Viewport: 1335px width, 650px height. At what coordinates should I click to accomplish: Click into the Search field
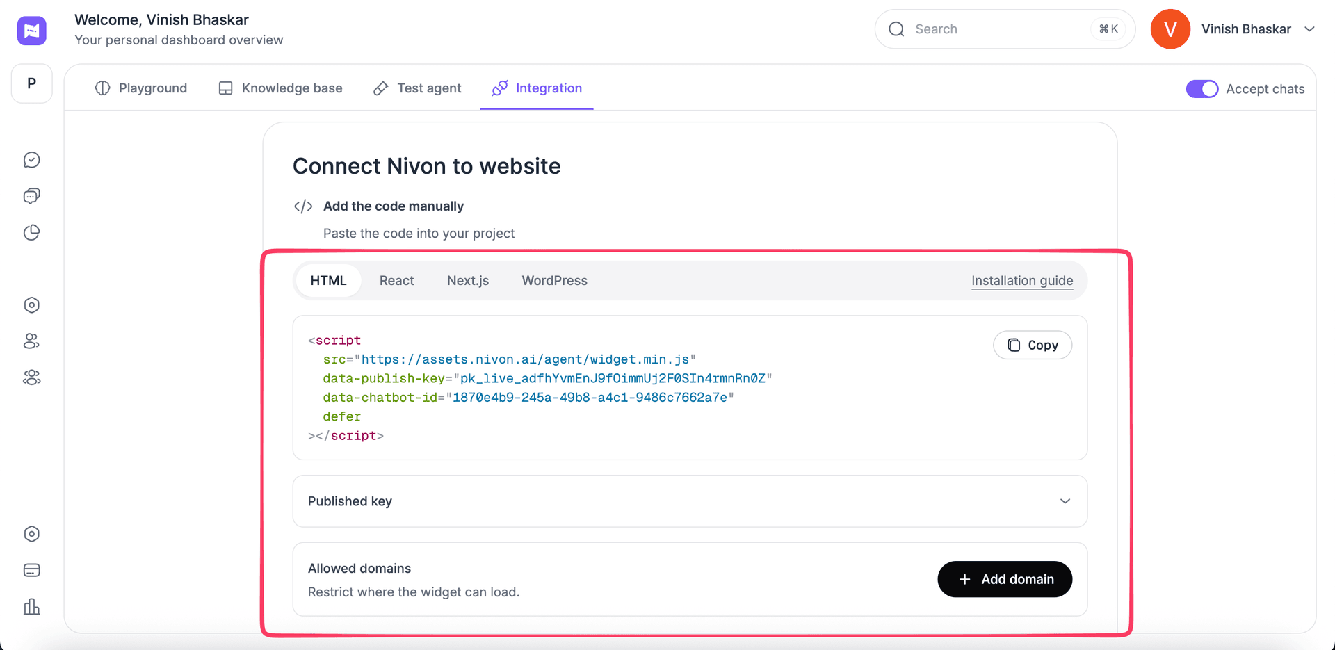click(1005, 29)
